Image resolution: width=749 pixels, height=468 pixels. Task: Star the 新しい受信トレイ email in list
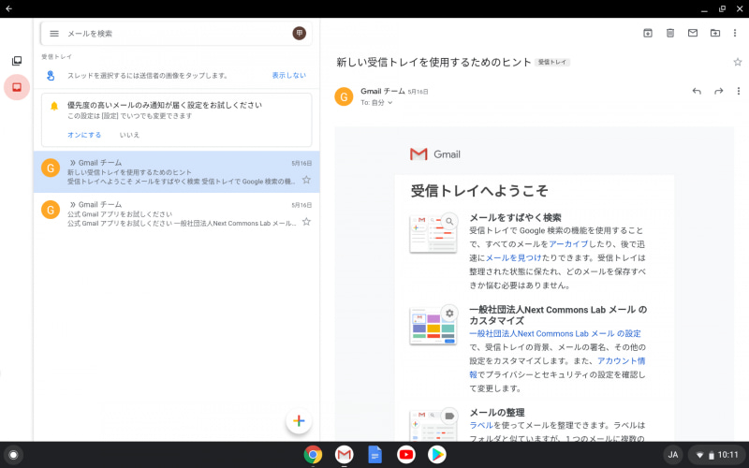307,180
